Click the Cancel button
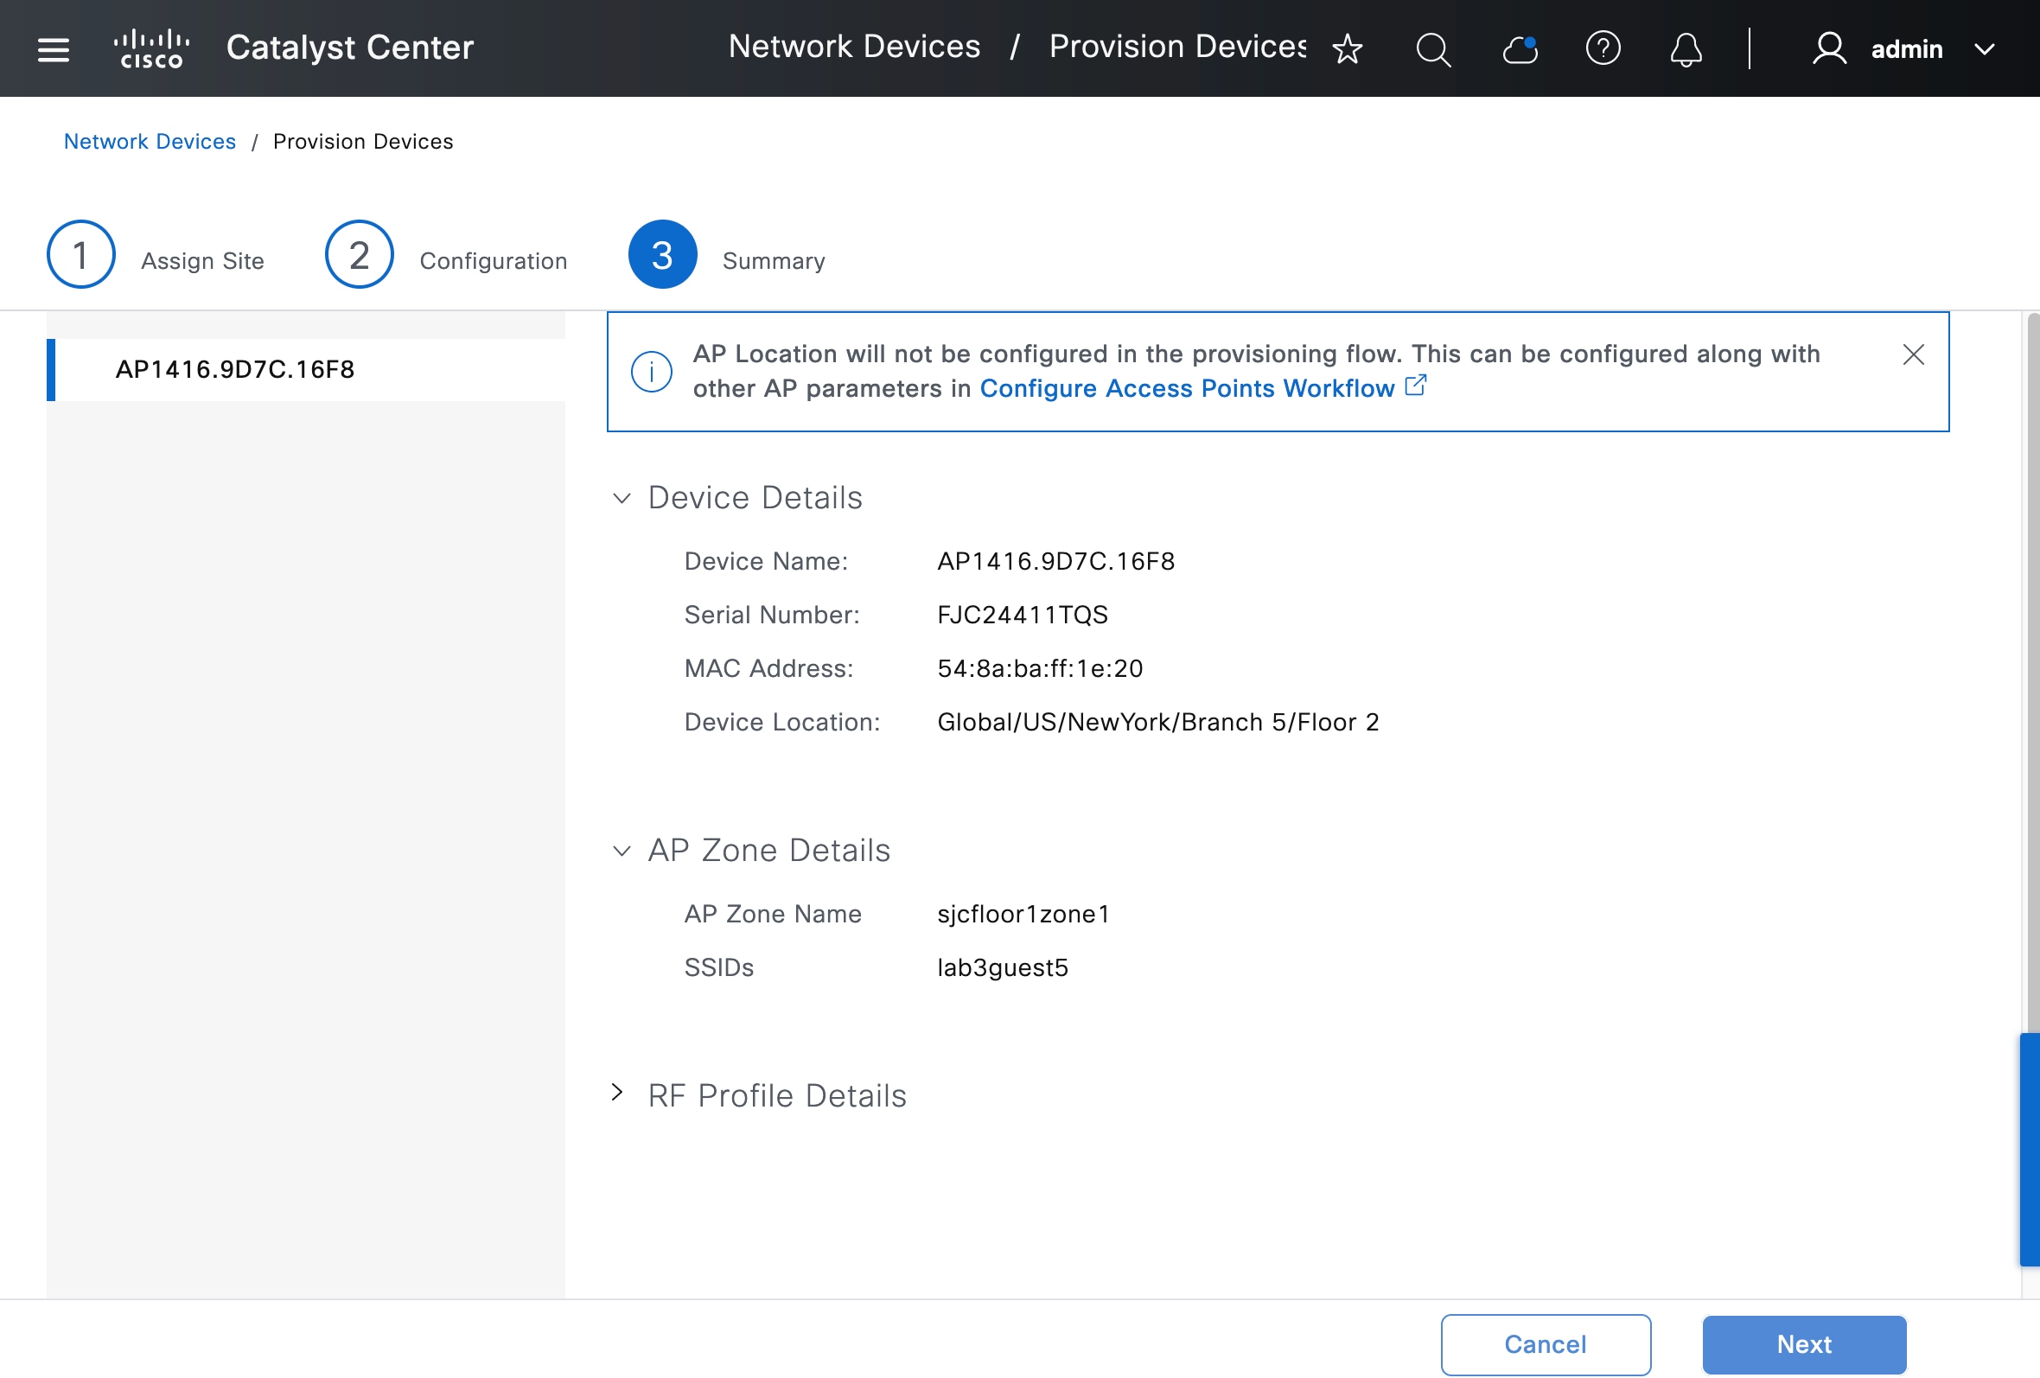The height and width of the screenshot is (1378, 2040). click(x=1545, y=1344)
